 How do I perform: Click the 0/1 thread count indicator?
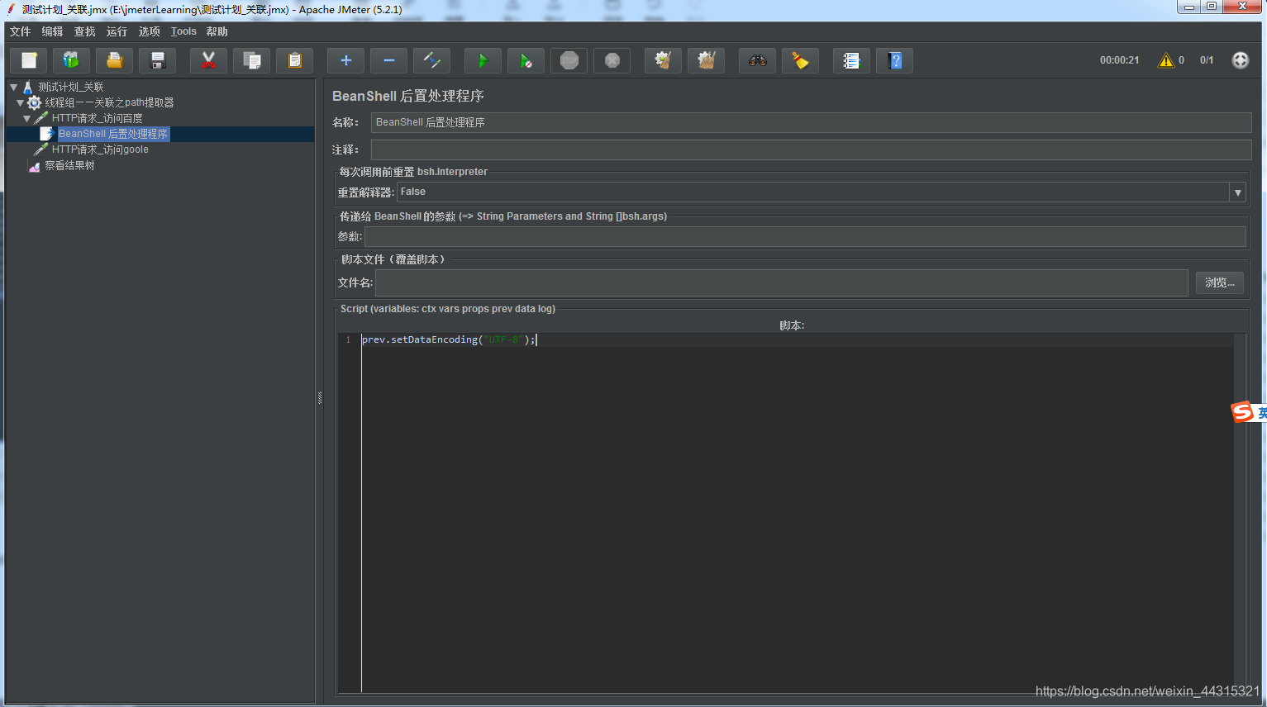click(x=1207, y=60)
